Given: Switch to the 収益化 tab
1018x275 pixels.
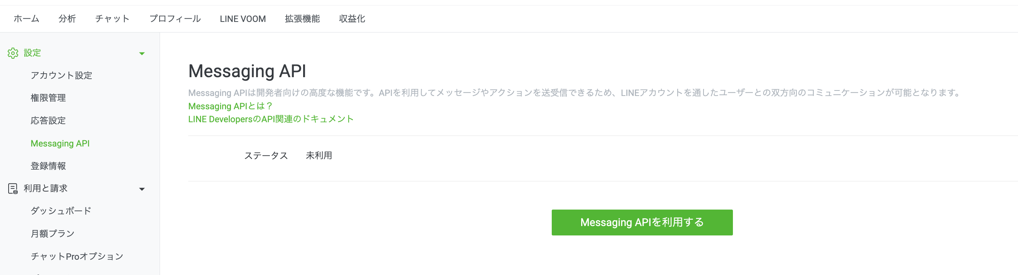Looking at the screenshot, I should point(352,18).
